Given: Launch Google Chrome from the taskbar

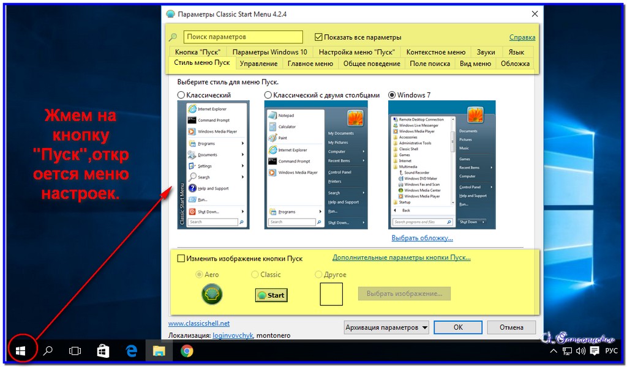Looking at the screenshot, I should [187, 351].
